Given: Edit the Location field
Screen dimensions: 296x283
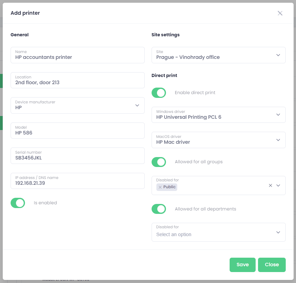Looking at the screenshot, I should 78,80.
